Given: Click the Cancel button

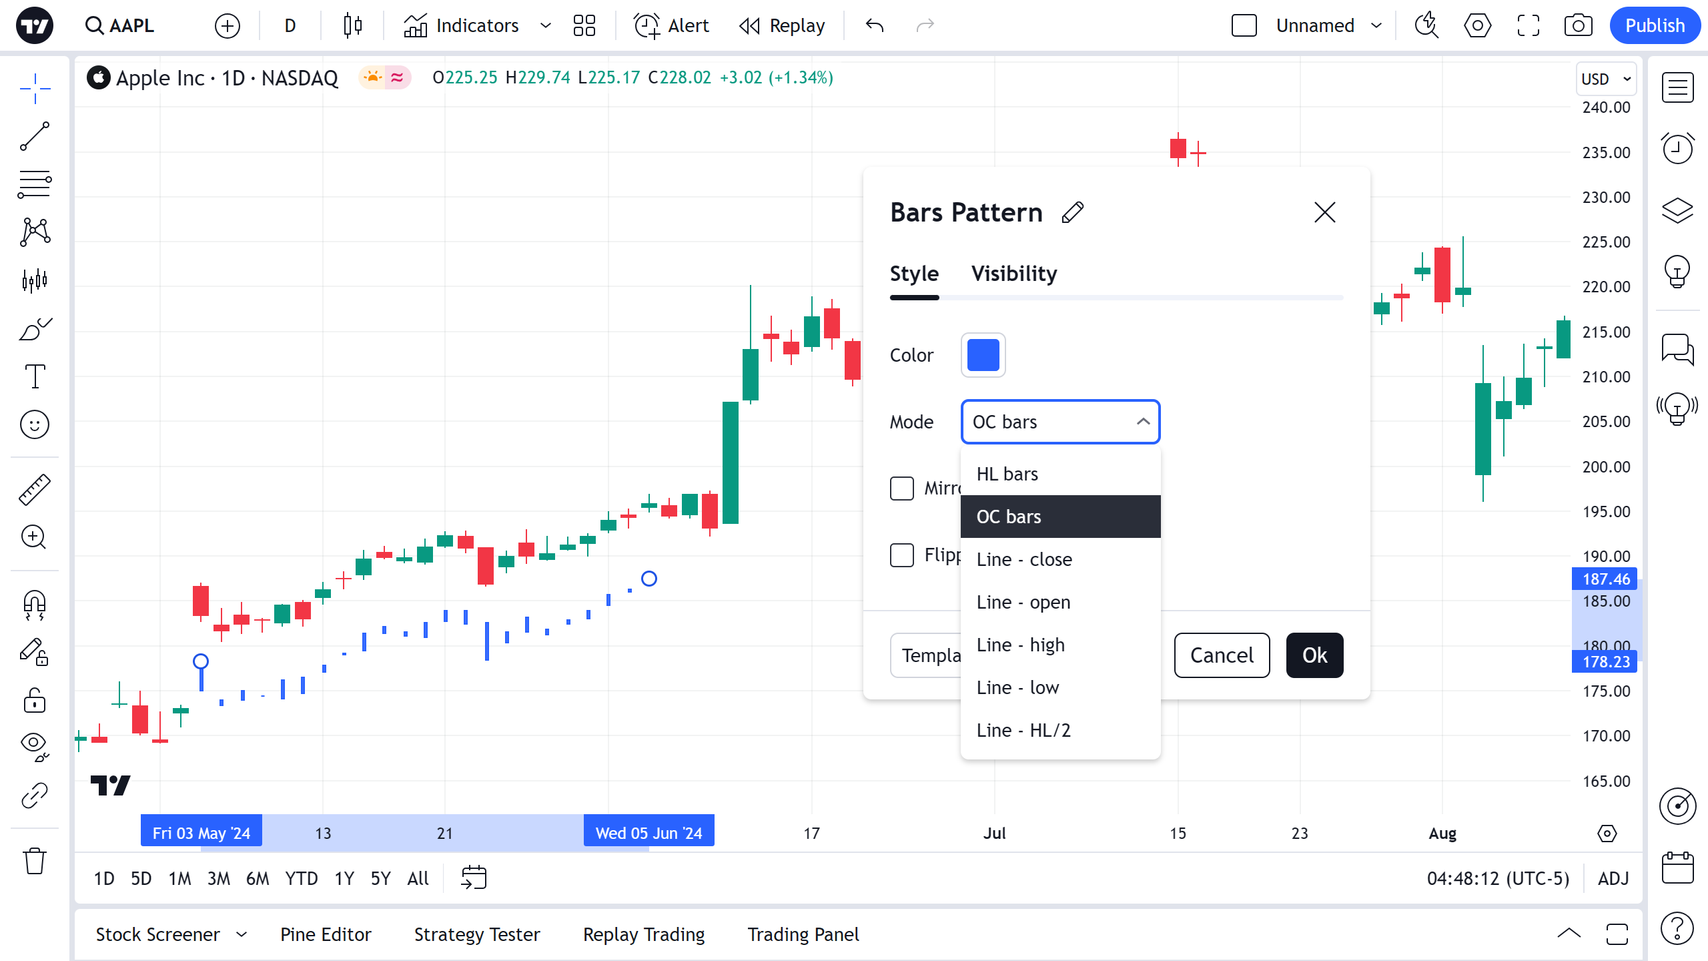Looking at the screenshot, I should tap(1222, 655).
